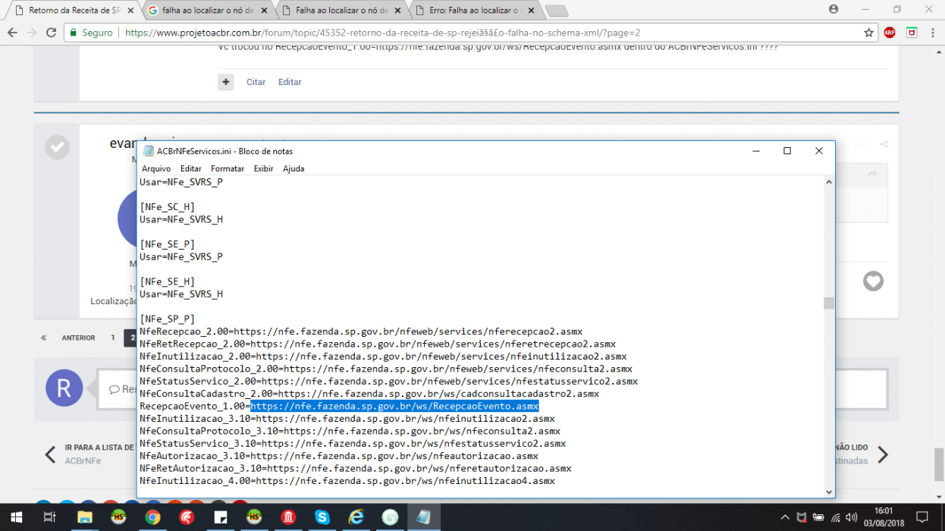945x531 pixels.
Task: Open Notepad taskbar button
Action: coord(424,517)
